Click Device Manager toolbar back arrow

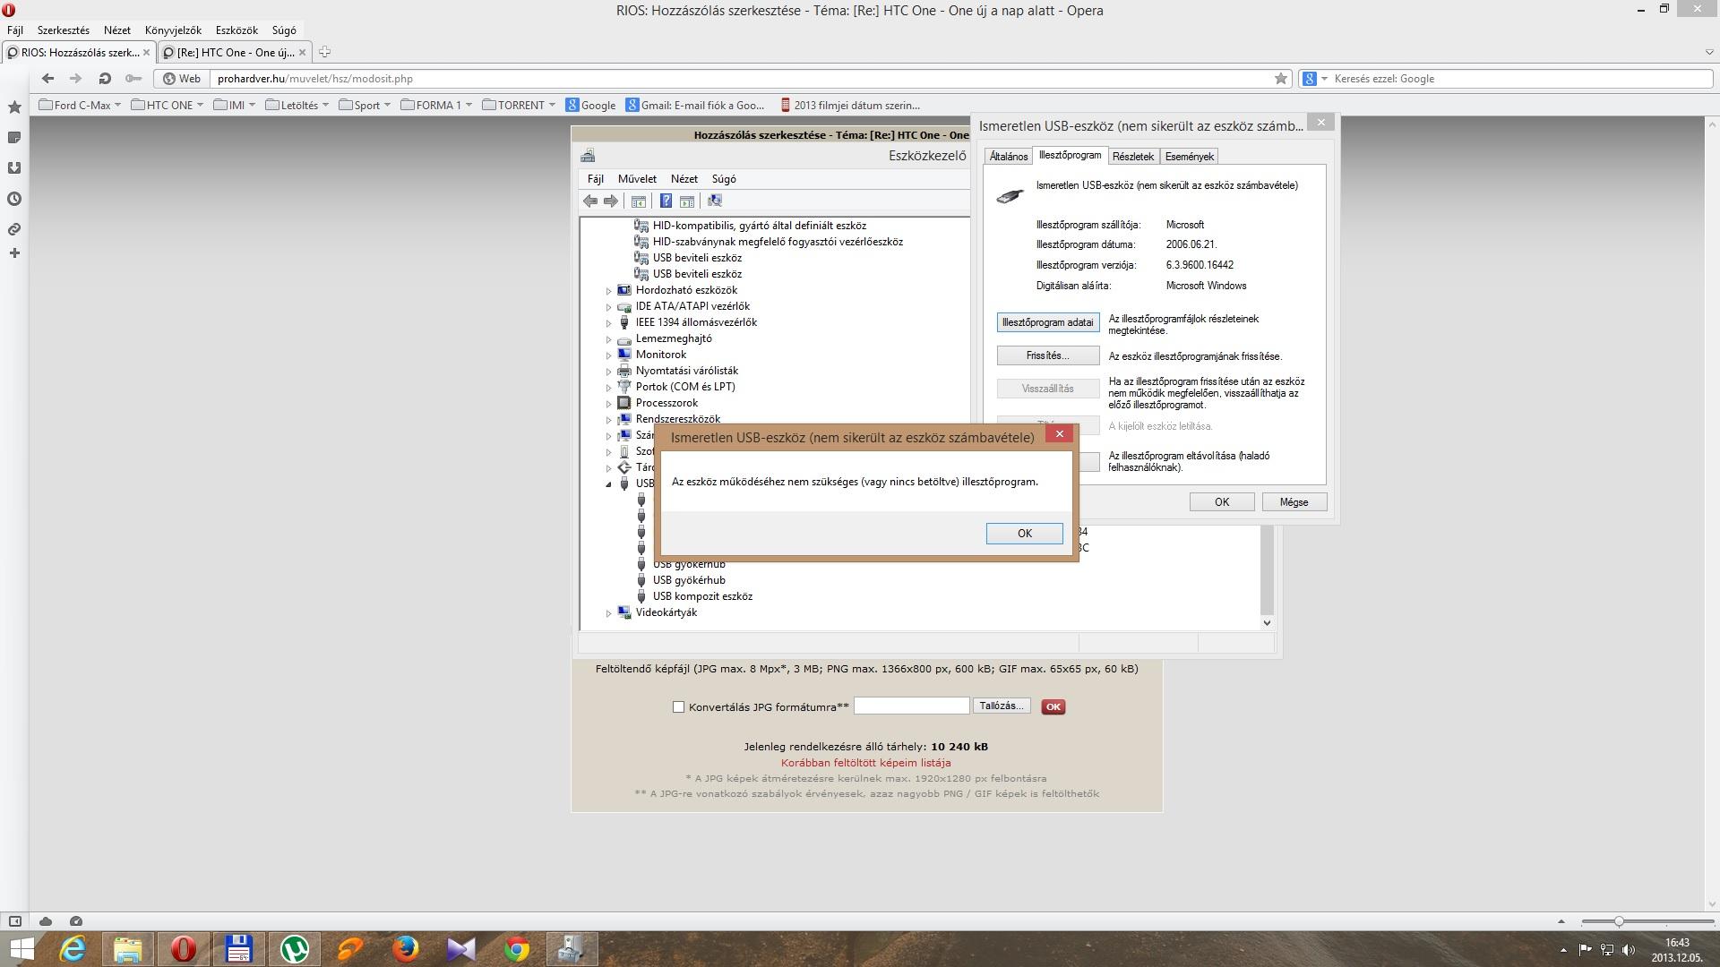[589, 201]
